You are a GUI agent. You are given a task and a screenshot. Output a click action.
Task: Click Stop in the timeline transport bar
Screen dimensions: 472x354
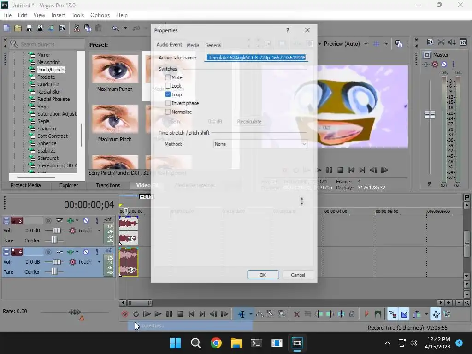(180, 314)
